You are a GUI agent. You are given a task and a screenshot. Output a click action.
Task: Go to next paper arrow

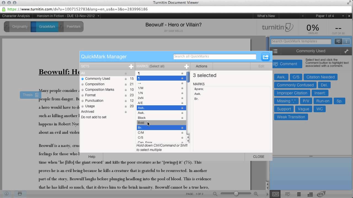[350, 16]
